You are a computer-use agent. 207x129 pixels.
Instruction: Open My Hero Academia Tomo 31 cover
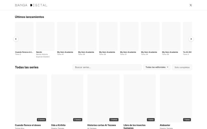tap(129, 36)
